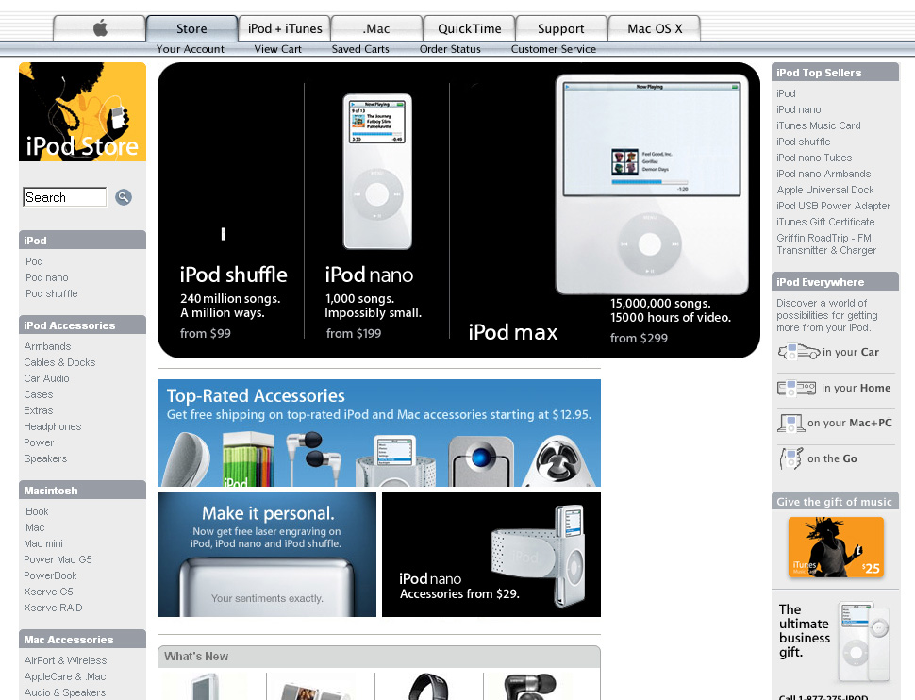915x700 pixels.
Task: Browse Speakers accessories
Action: click(45, 458)
